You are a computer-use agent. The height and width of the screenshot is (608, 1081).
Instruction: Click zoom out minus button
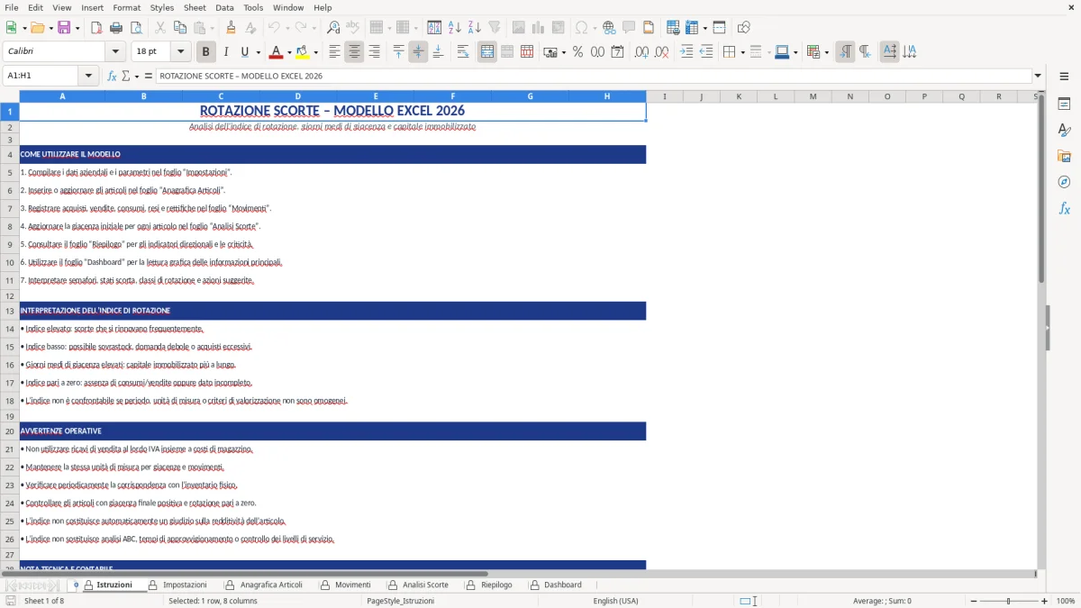(973, 601)
